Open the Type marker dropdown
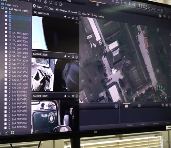Viewport: 171px width, 148px height. tap(37, 6)
